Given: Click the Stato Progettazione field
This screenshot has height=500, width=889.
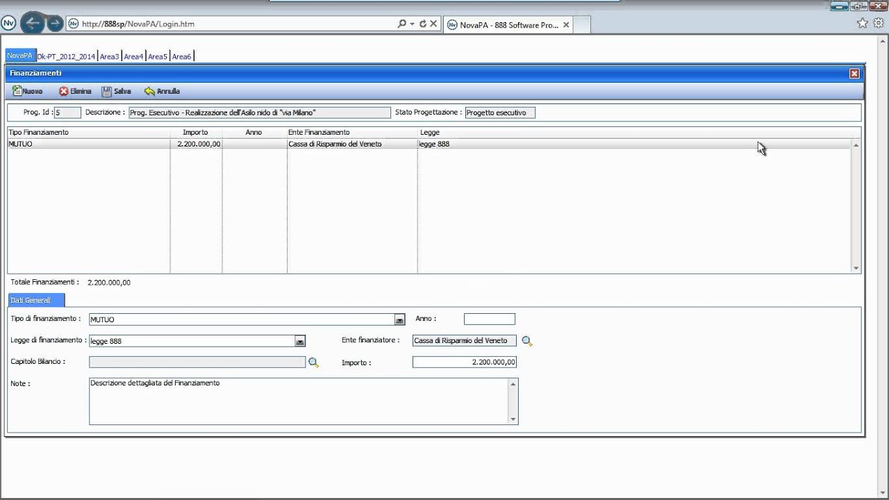Looking at the screenshot, I should 500,112.
